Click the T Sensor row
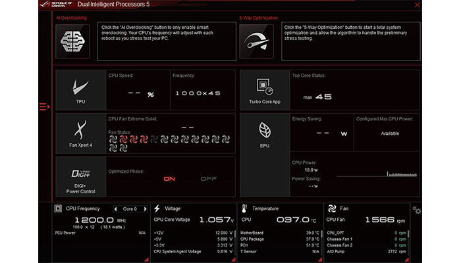Screen dimensions: 461x263 coord(280,252)
